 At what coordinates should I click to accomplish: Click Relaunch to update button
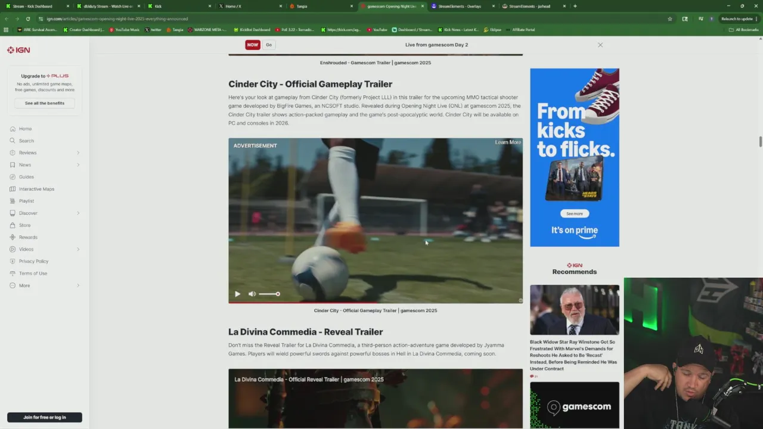[x=737, y=18]
